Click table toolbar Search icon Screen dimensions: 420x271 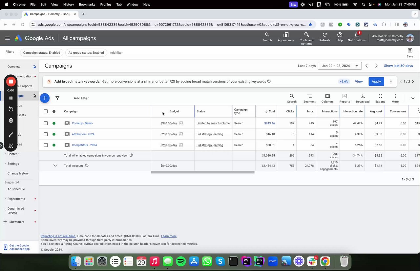292,98
